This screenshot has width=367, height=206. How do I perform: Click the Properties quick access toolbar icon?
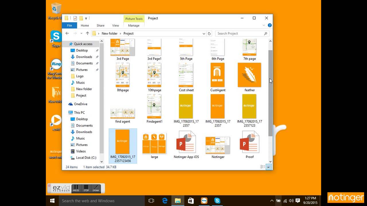(x=75, y=18)
